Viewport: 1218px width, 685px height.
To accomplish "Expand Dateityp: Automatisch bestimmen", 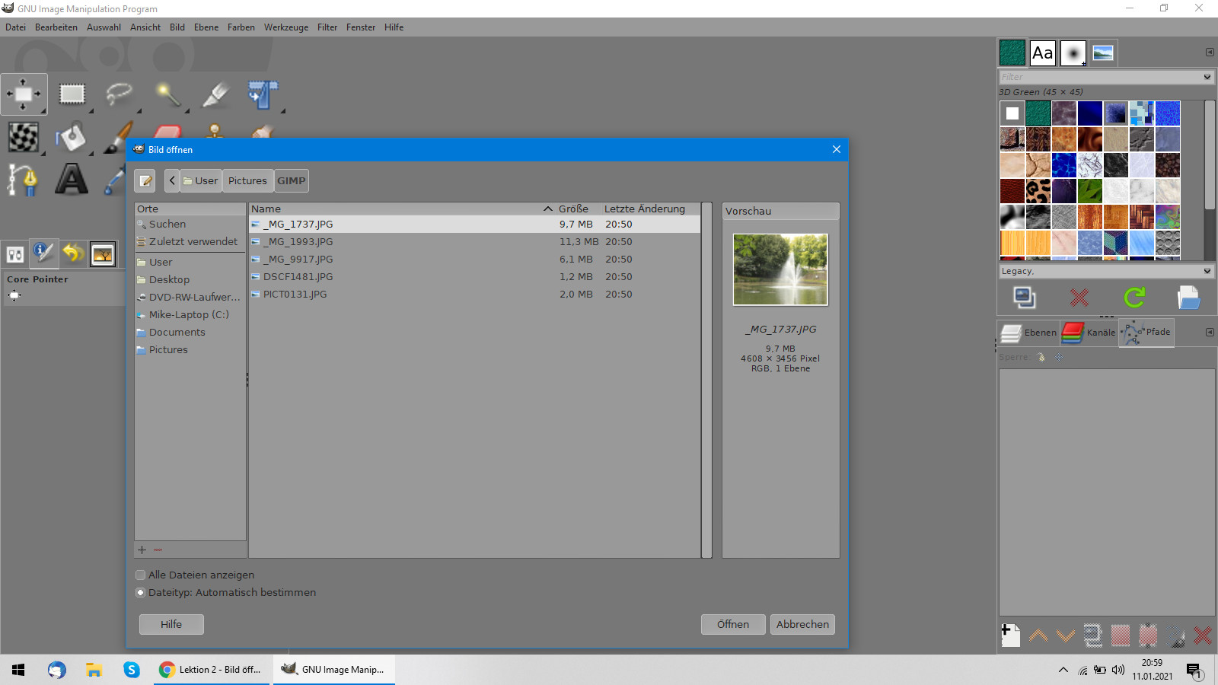I will coord(140,593).
